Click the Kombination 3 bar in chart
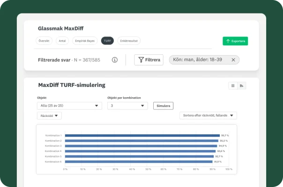283x187 pixels. (141, 146)
